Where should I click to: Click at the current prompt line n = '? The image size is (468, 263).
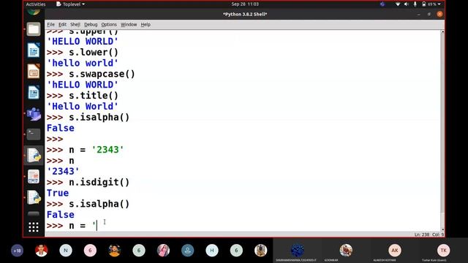[72, 226]
